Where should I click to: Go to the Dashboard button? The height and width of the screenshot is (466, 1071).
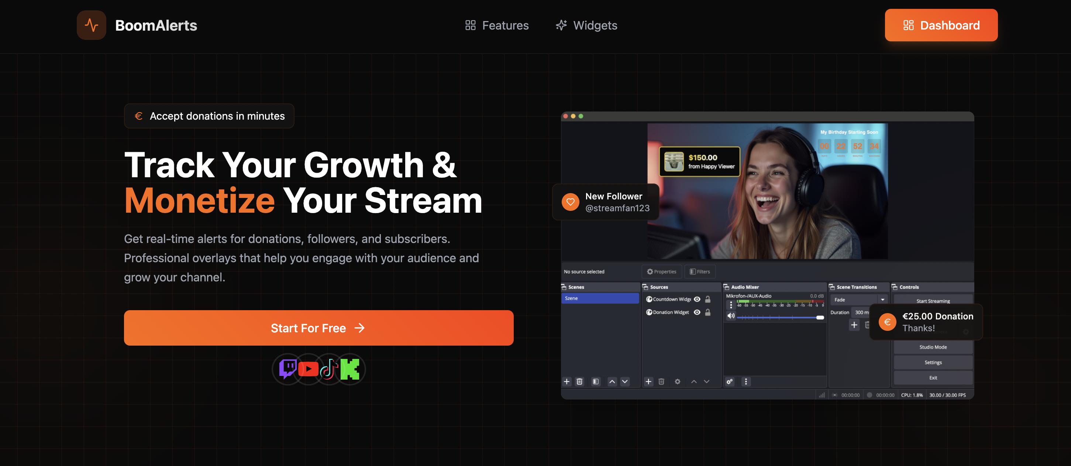pyautogui.click(x=941, y=25)
